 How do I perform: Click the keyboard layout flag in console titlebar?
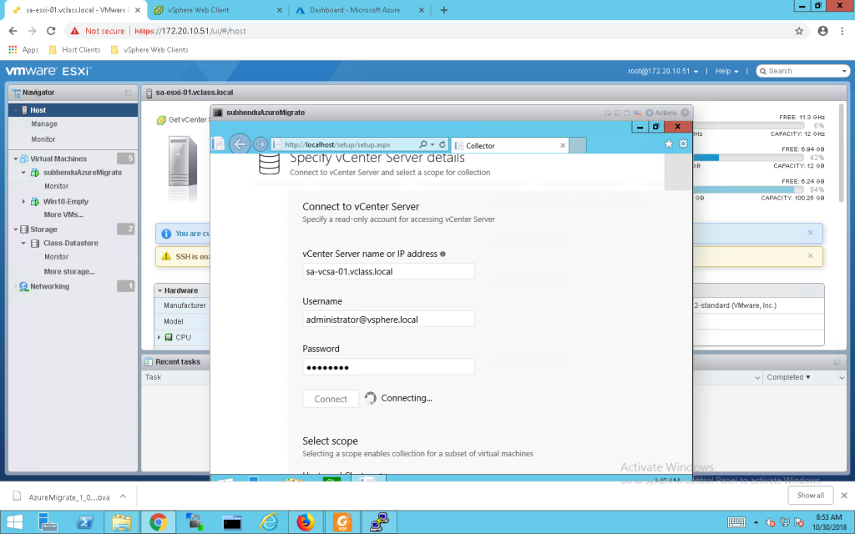pyautogui.click(x=637, y=113)
